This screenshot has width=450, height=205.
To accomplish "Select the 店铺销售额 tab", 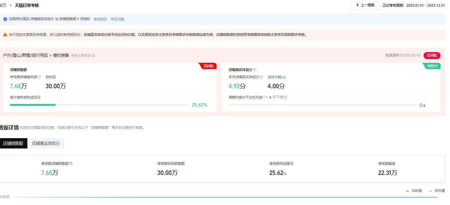I will [13, 143].
